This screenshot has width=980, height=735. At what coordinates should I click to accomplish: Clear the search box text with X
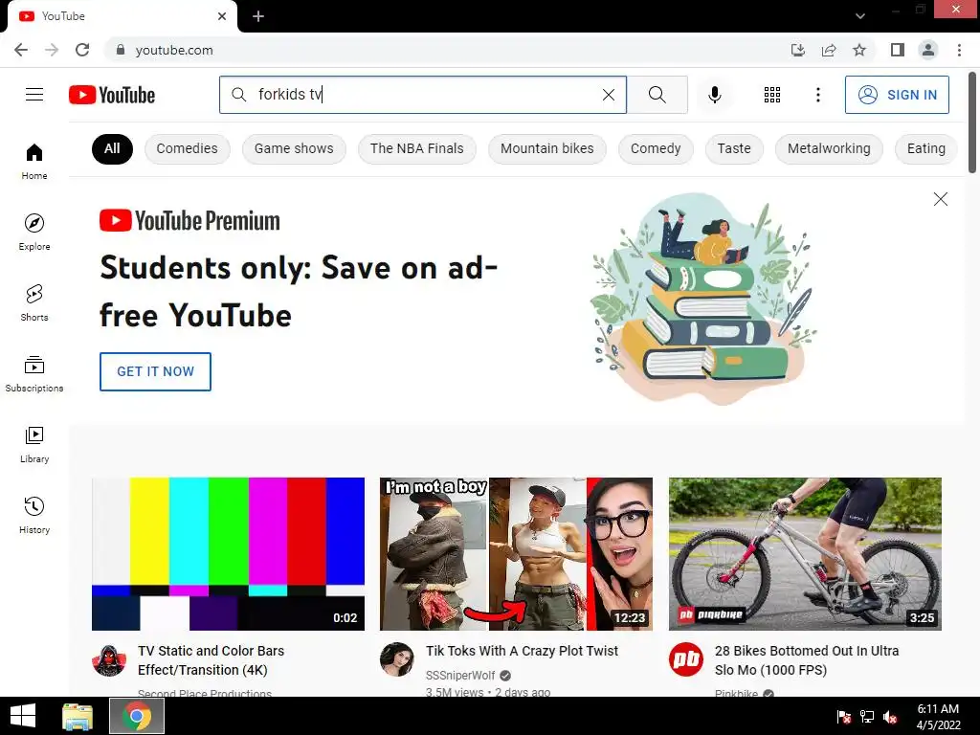coord(608,95)
